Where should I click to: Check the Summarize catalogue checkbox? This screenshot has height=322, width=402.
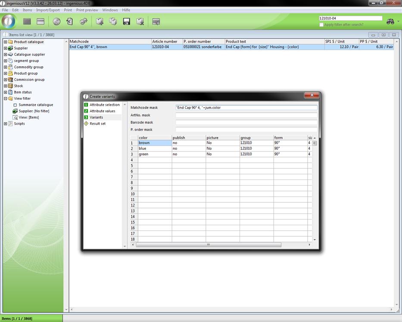[x=16, y=105]
